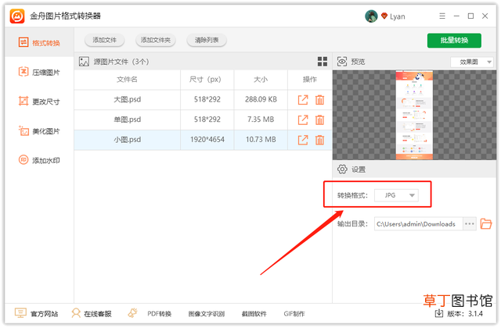501x328 pixels.
Task: Click the 288.09 KB size cell
Action: coord(261,99)
